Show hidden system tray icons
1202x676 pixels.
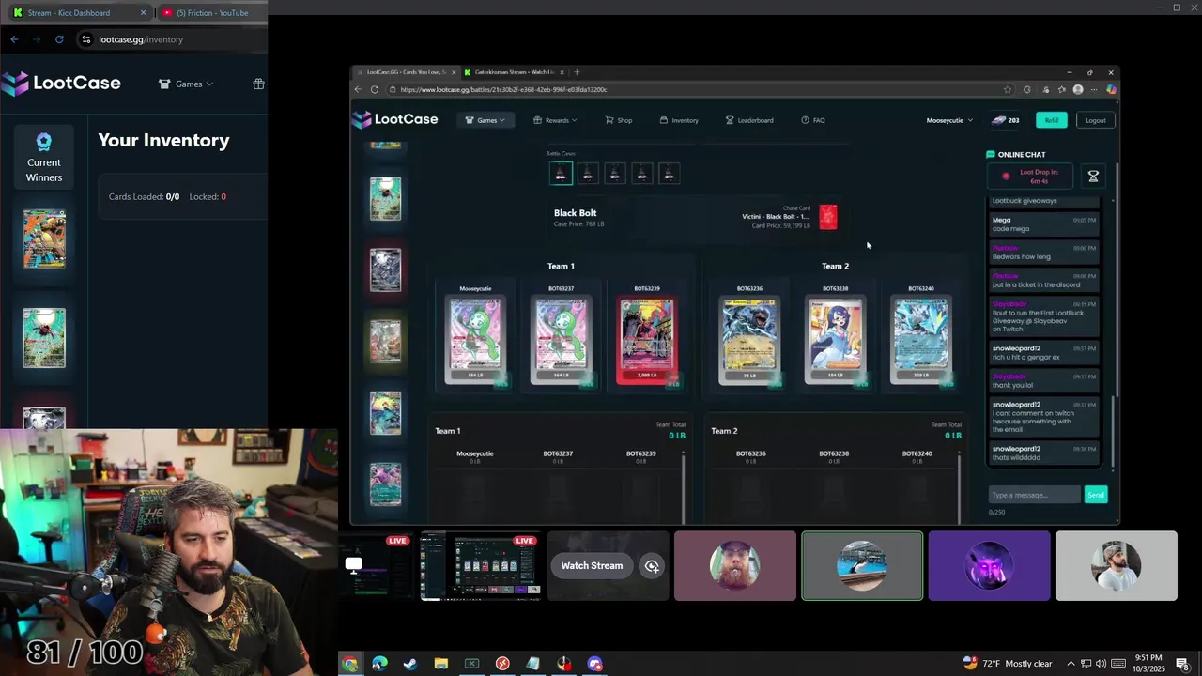(1070, 664)
